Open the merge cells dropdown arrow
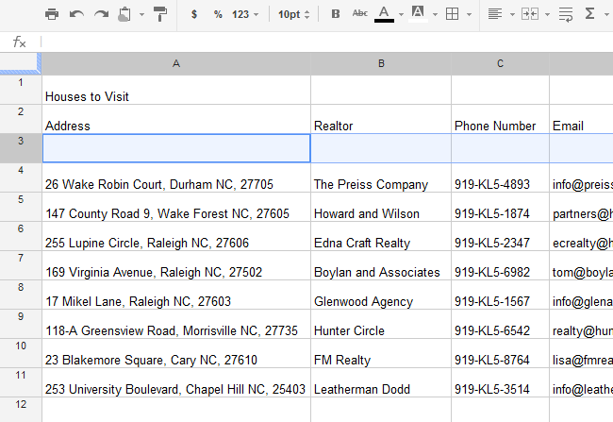Screen dimensions: 613x422 point(547,15)
